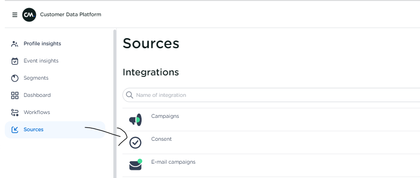
Task: Click the sidebar vertical scrollbar
Action: coord(115,104)
